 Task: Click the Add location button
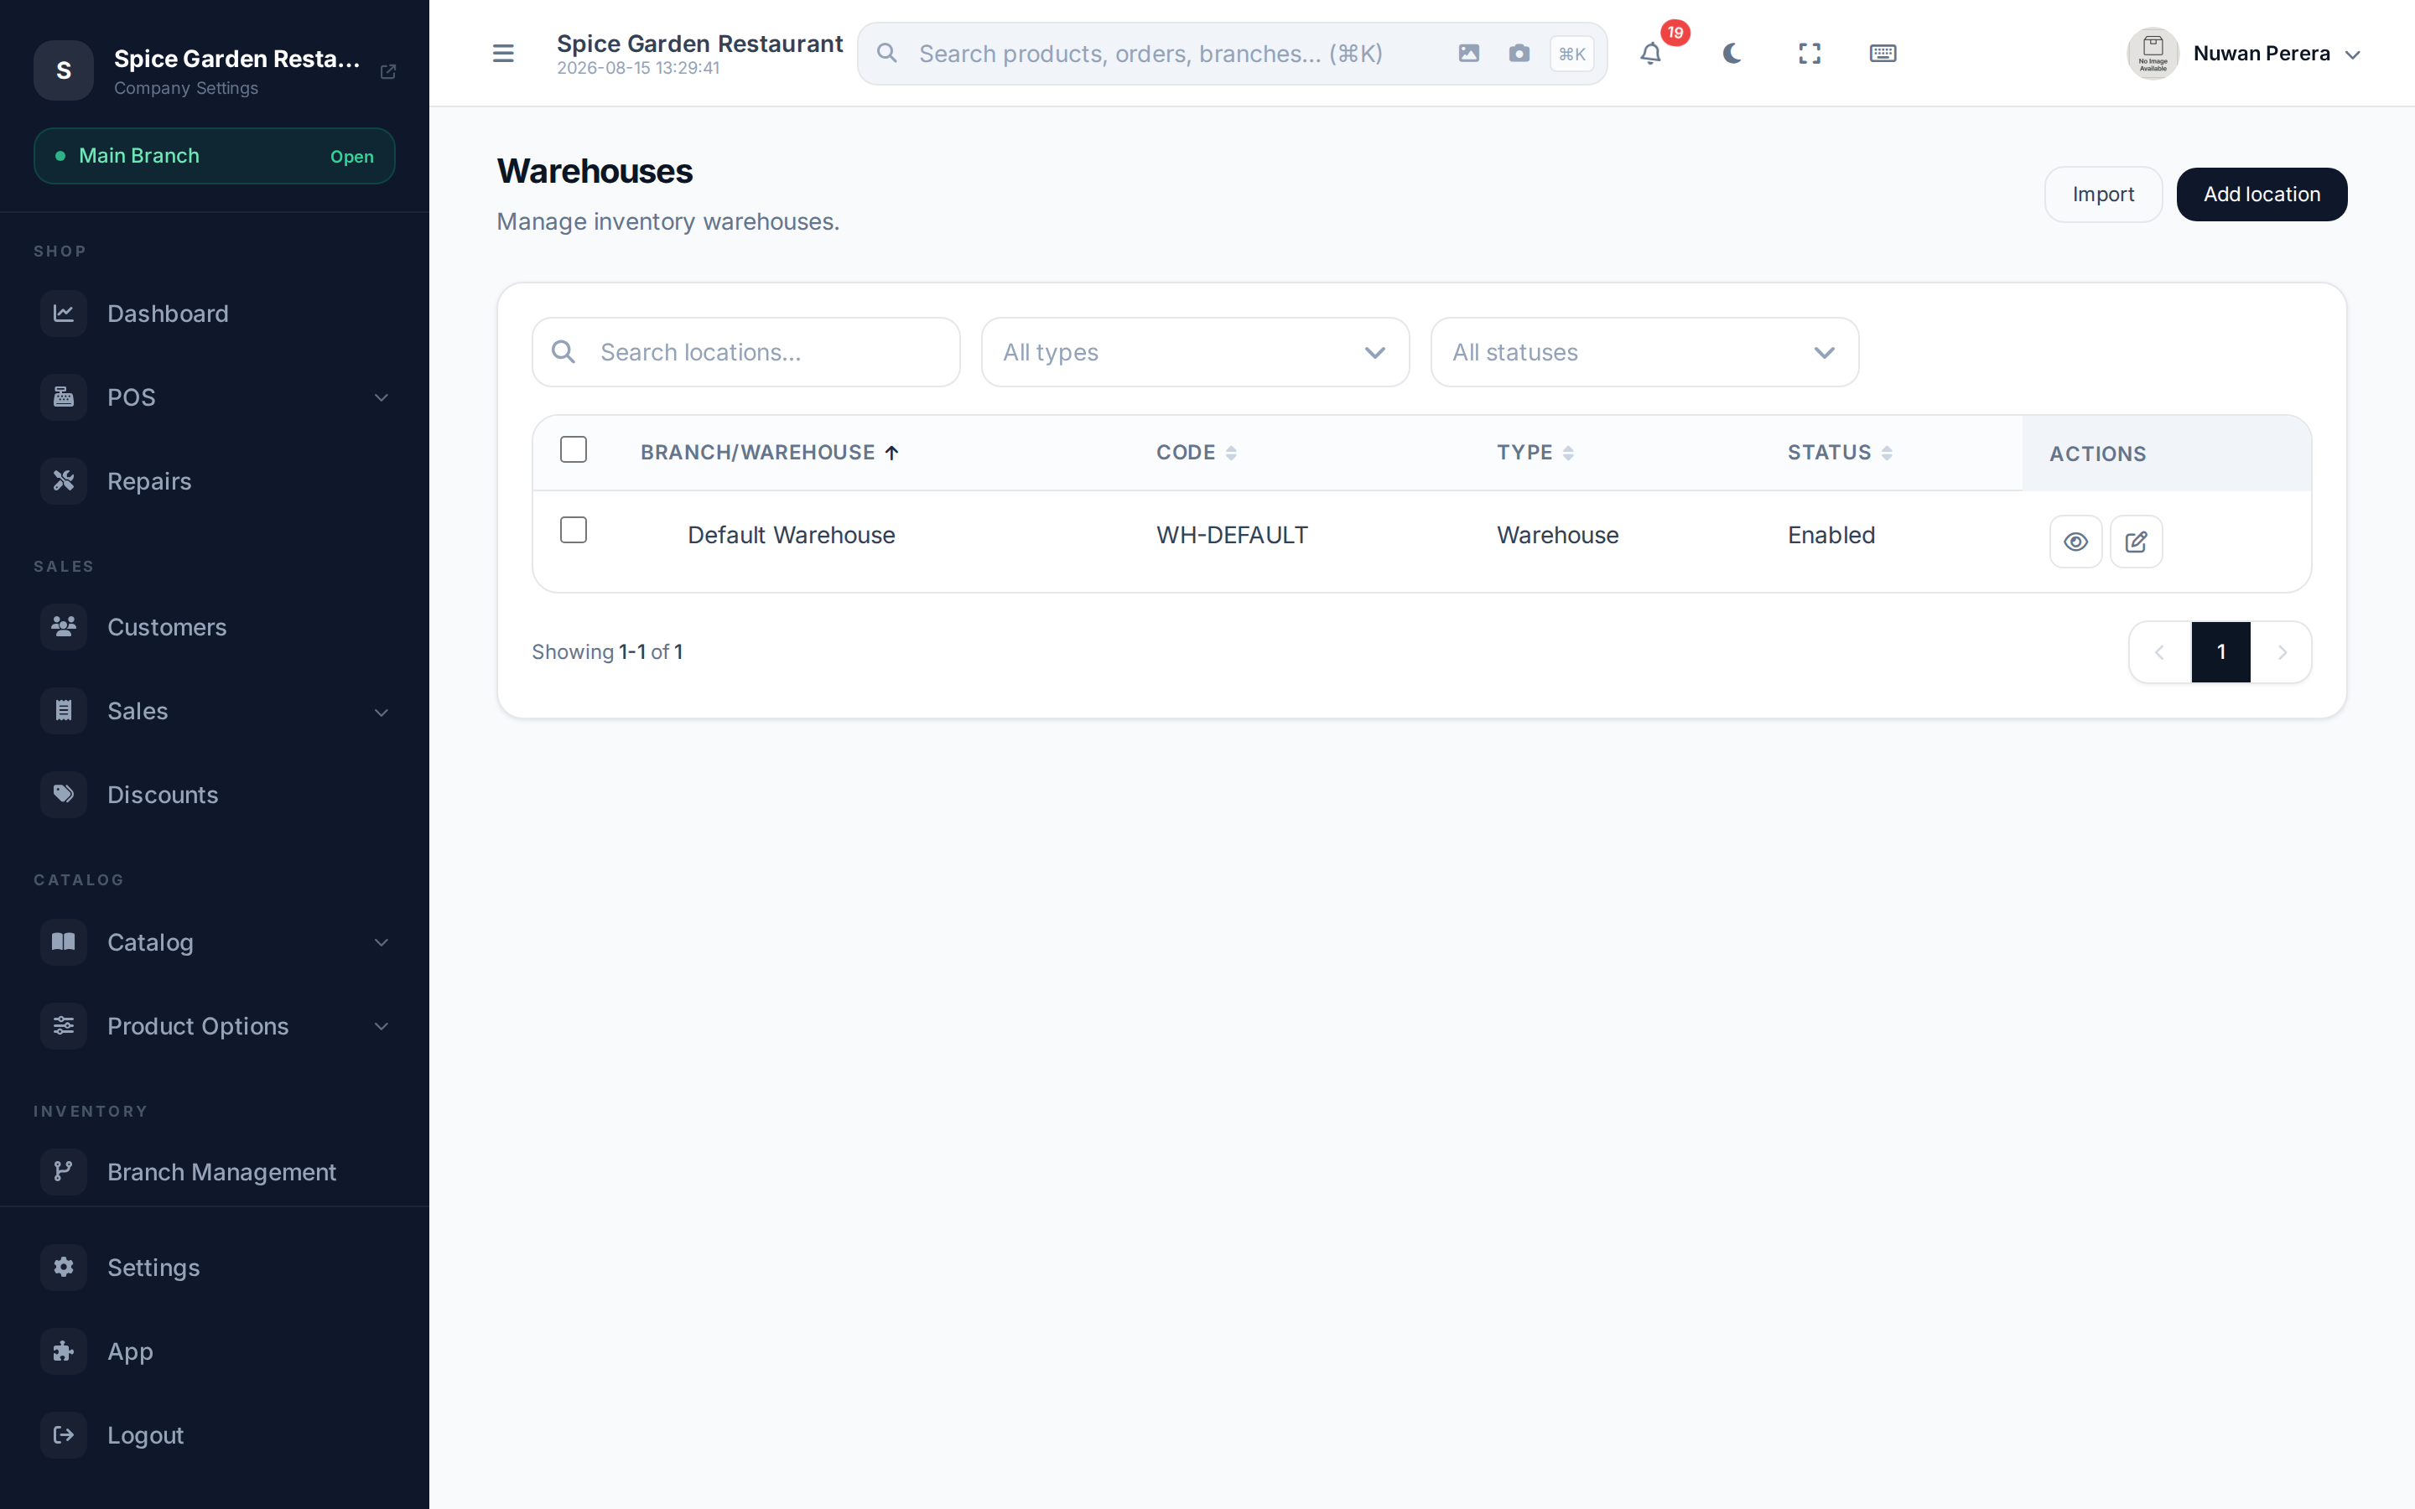point(2262,194)
